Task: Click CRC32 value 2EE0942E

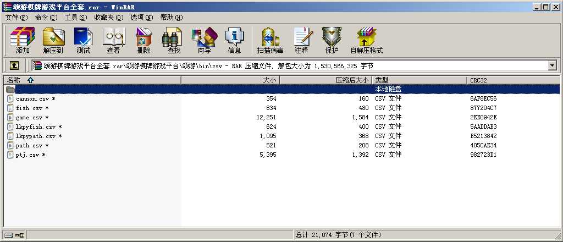Action: click(x=483, y=117)
